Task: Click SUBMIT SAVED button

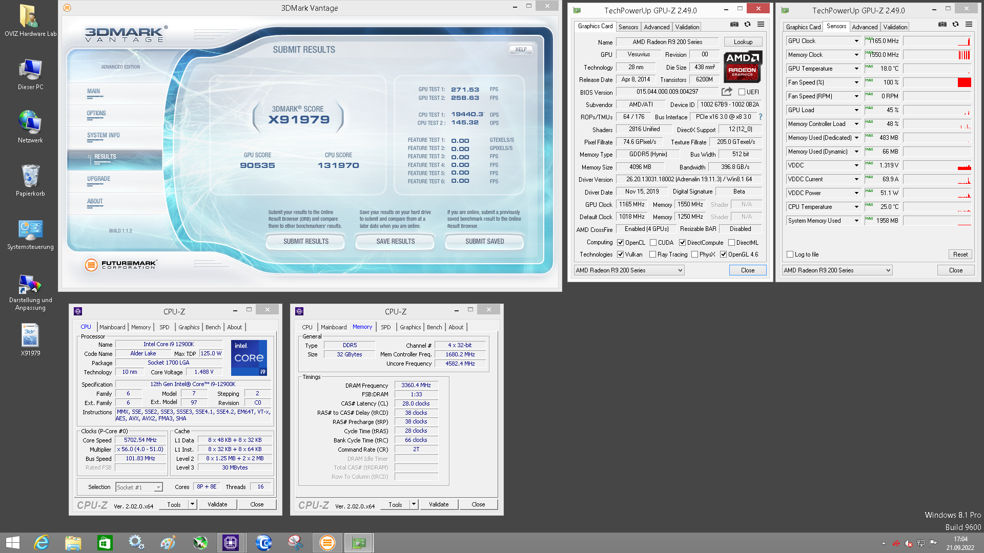Action: click(x=485, y=242)
